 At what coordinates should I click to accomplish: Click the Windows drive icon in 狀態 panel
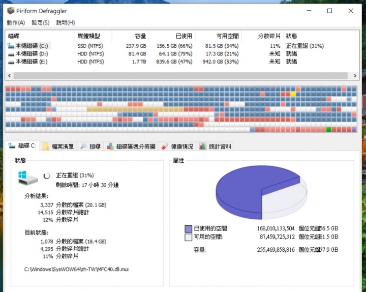pyautogui.click(x=27, y=178)
